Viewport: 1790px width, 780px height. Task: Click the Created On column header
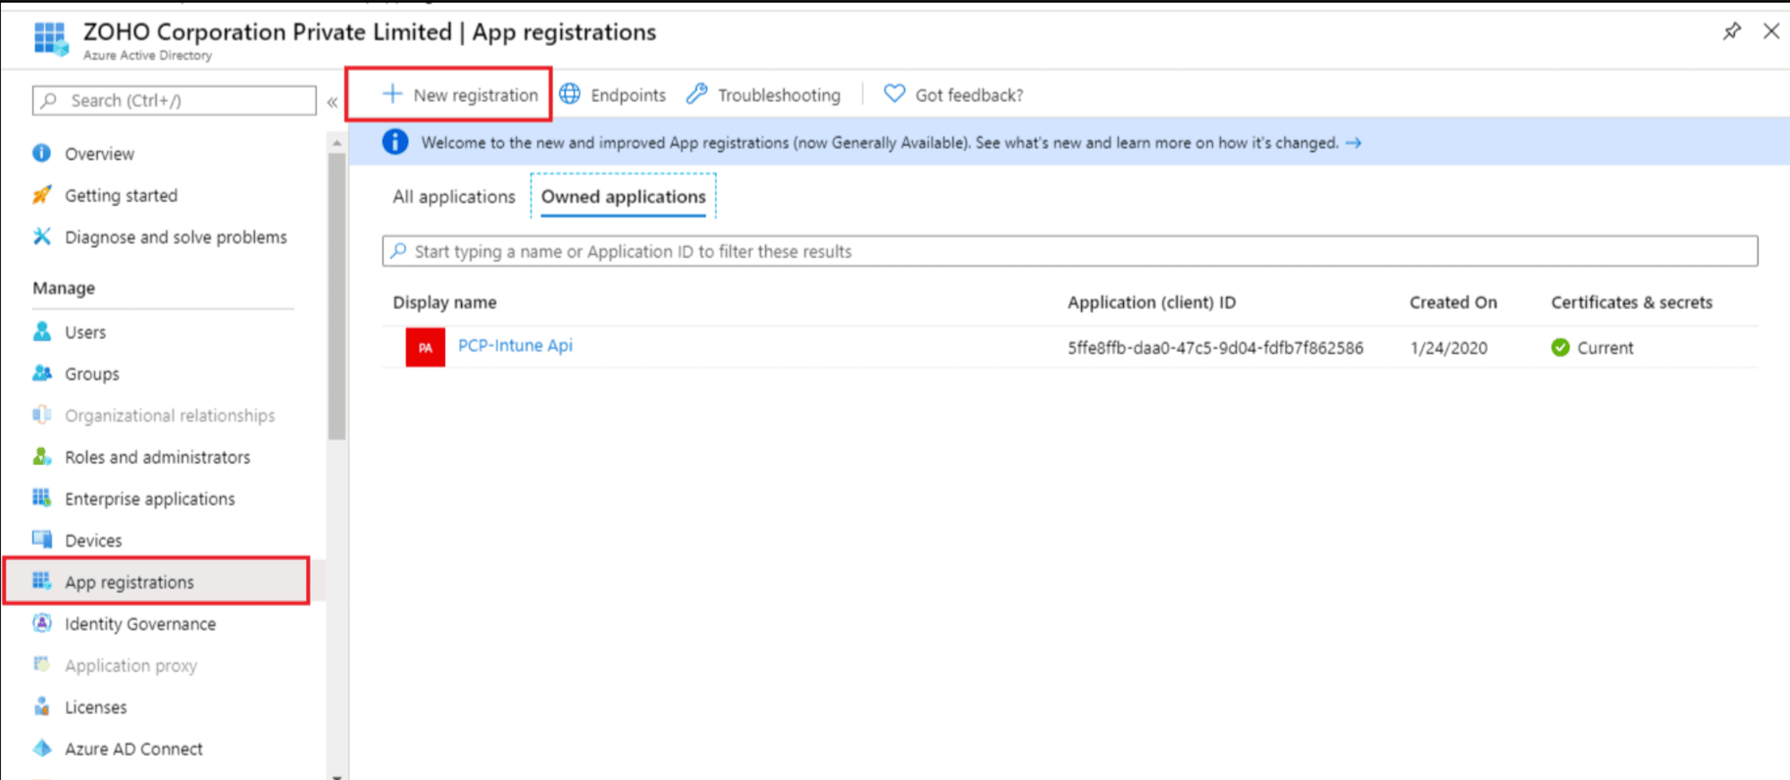coord(1453,302)
